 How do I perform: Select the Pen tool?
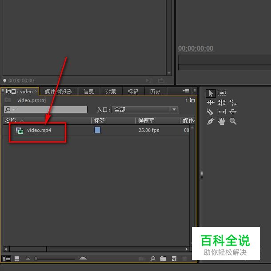click(x=211, y=121)
